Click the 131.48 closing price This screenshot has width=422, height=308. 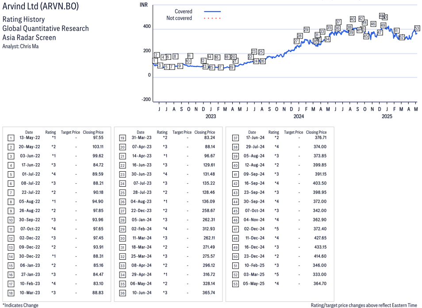tap(209, 174)
